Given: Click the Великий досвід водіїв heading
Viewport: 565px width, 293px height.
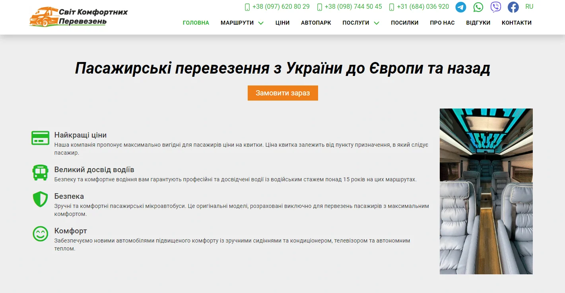Looking at the screenshot, I should [x=94, y=170].
